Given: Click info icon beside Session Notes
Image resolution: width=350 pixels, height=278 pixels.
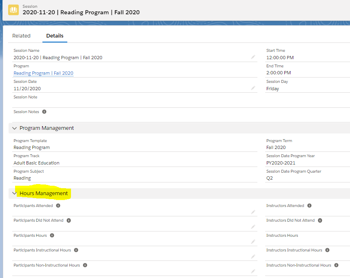Looking at the screenshot, I should click(44, 112).
